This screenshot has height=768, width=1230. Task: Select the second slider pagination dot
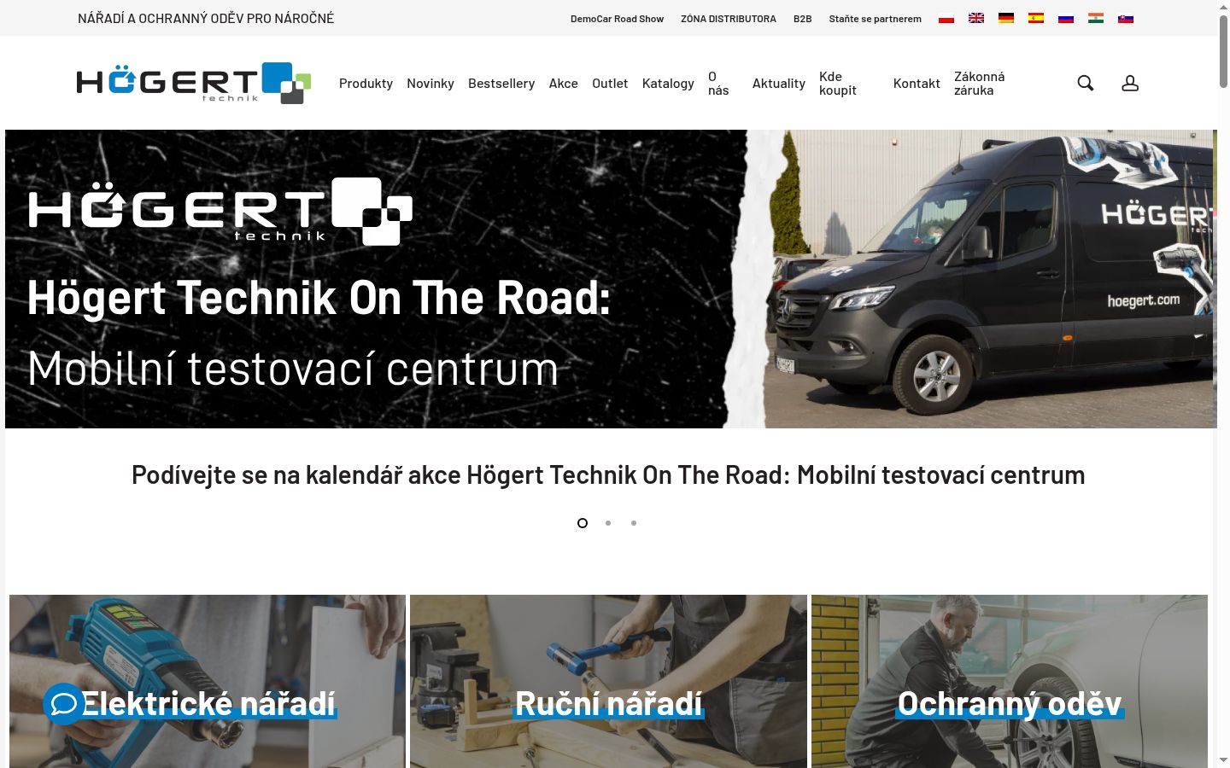coord(608,523)
